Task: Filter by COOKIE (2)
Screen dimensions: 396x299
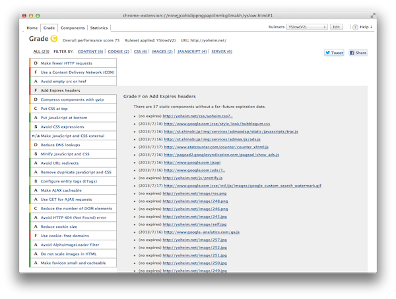Action: 118,51
